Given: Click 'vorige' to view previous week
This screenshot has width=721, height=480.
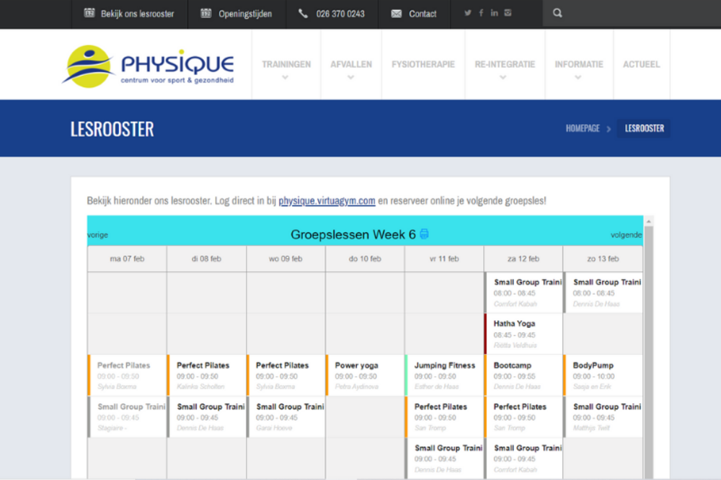Looking at the screenshot, I should coord(97,234).
